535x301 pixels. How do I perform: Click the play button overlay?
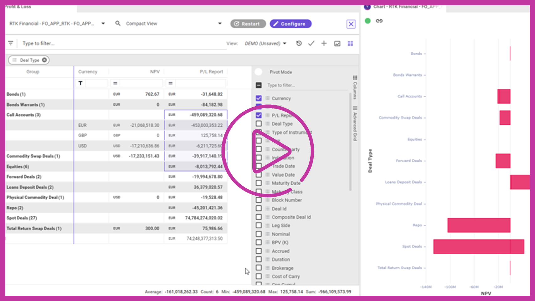coord(268,151)
